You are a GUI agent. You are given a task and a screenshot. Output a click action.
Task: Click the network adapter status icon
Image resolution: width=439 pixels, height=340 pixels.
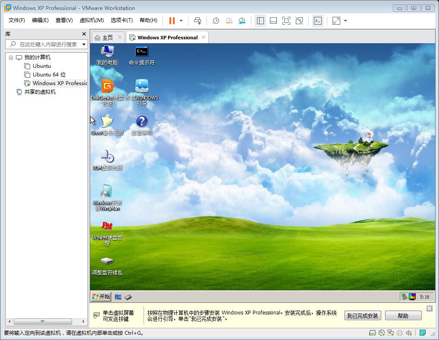391,333
